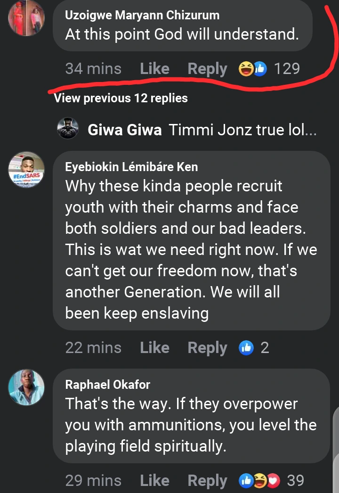Open Eyebiokin Lémibáre Ken's name link

pos(131,166)
